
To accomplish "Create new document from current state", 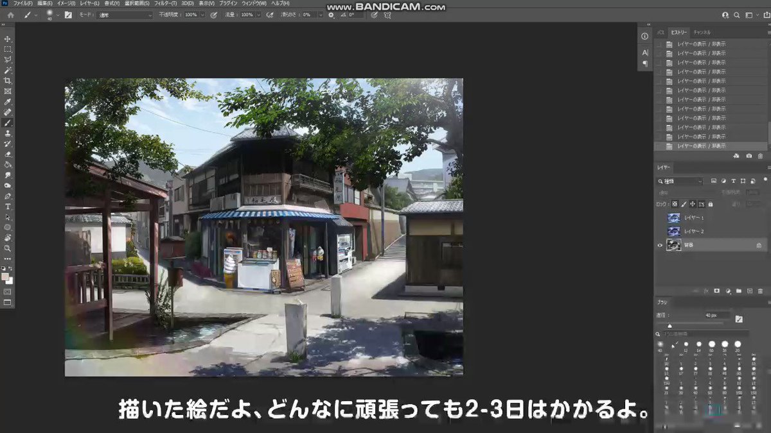I will point(736,156).
